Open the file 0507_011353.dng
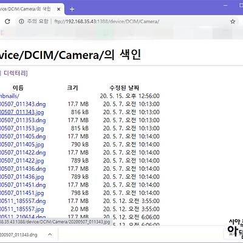 click(22, 120)
